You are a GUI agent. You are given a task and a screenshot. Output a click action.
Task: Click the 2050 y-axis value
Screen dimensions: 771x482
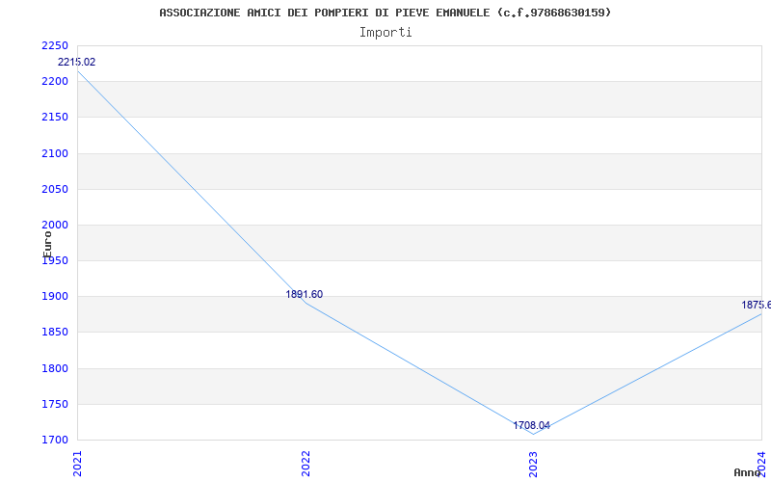(x=55, y=189)
